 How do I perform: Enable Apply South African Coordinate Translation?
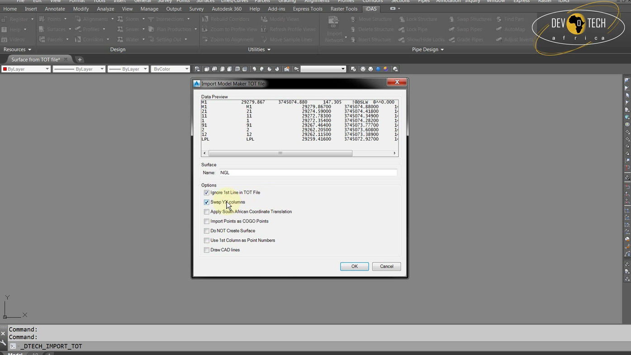pos(207,212)
